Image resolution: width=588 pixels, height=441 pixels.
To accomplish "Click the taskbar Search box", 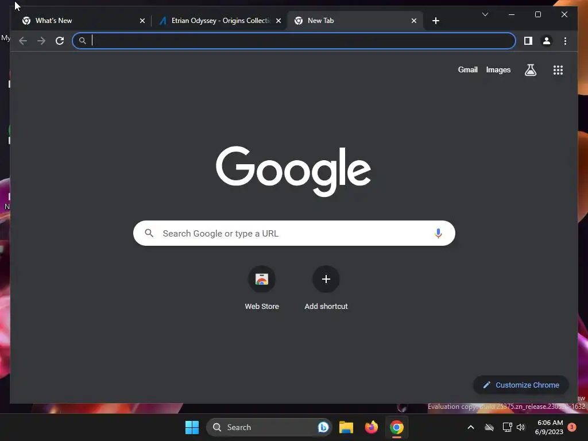I will pyautogui.click(x=269, y=427).
